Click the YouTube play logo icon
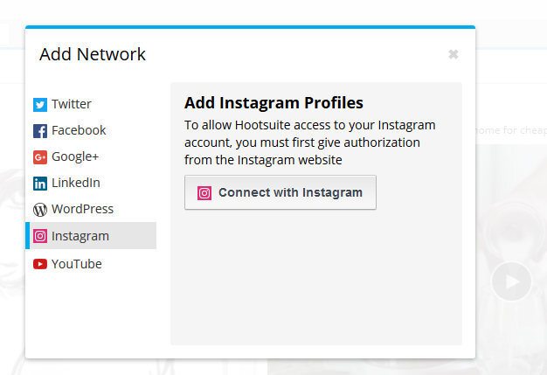The width and height of the screenshot is (547, 375). click(x=40, y=264)
